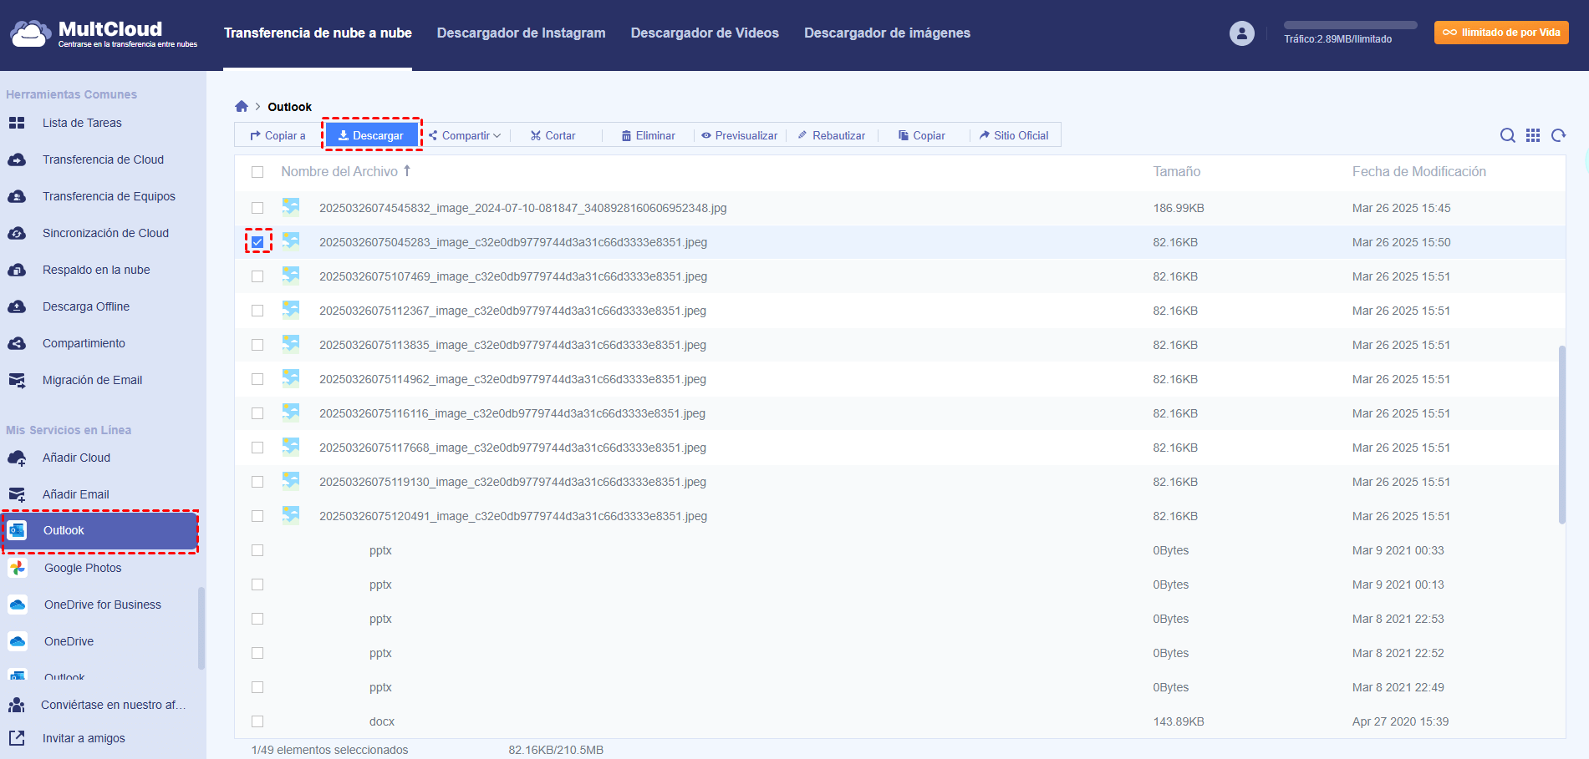Click the file list vertical scrollbar

1561,434
